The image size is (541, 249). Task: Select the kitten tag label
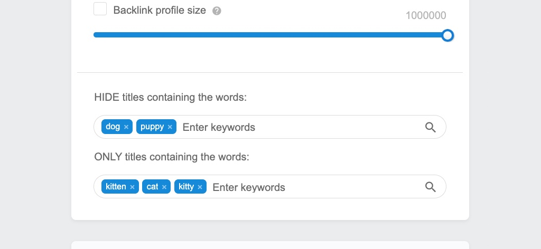pyautogui.click(x=116, y=186)
